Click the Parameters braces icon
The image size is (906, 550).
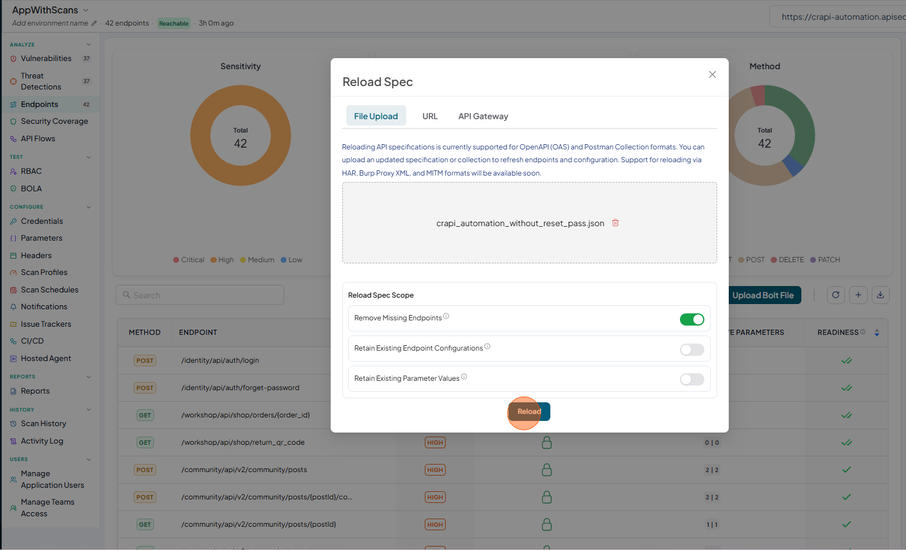13,238
